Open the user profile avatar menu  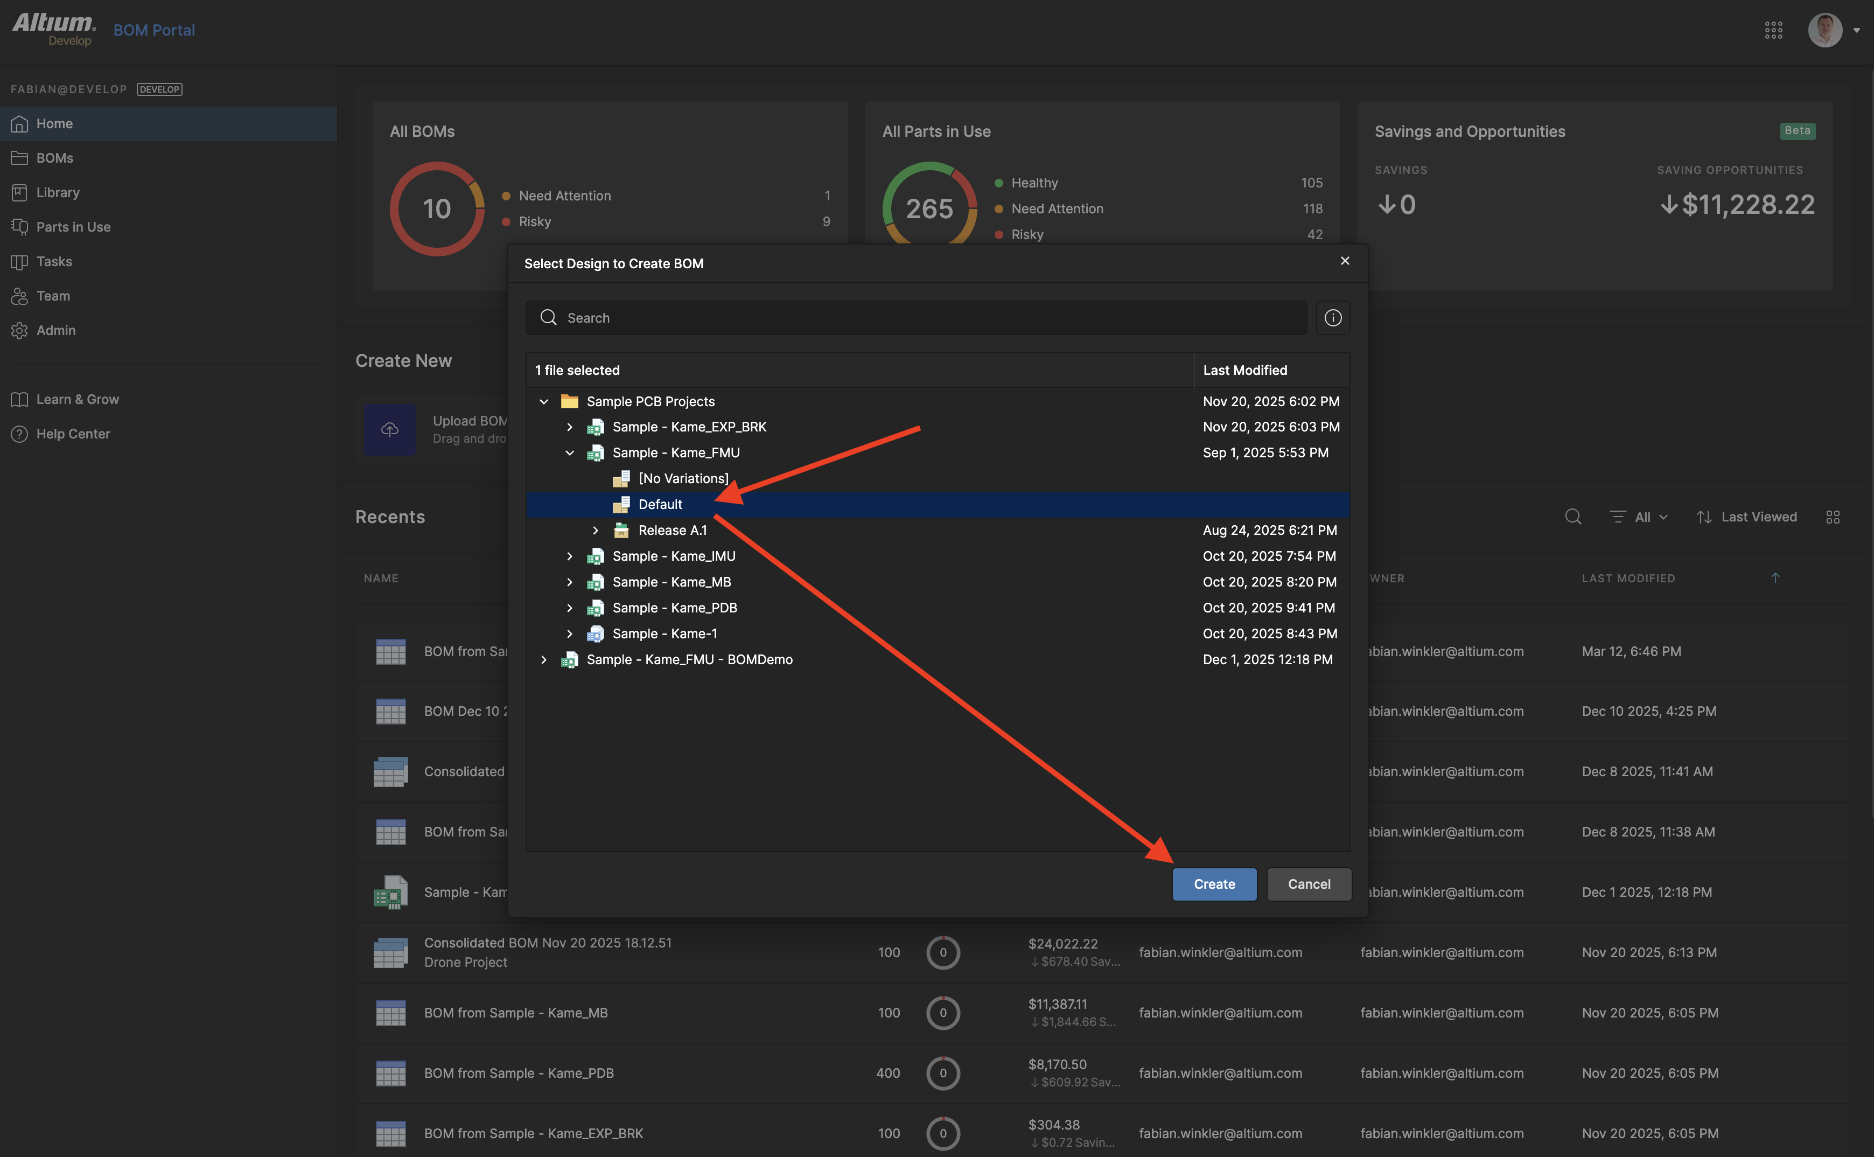pyautogui.click(x=1824, y=30)
